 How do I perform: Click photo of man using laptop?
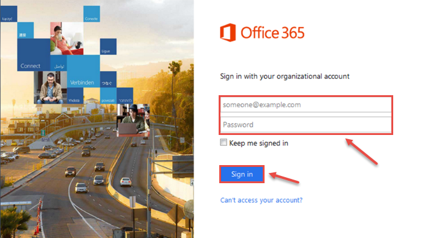(x=133, y=121)
